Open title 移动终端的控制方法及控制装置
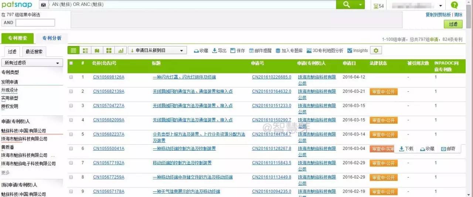 [x=182, y=163]
